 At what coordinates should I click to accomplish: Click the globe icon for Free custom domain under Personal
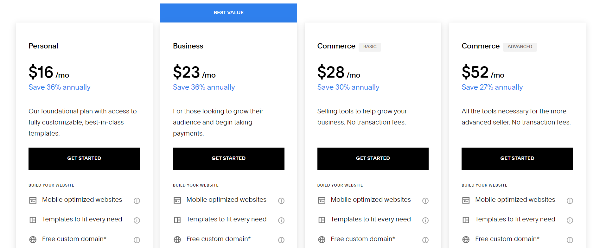click(33, 239)
